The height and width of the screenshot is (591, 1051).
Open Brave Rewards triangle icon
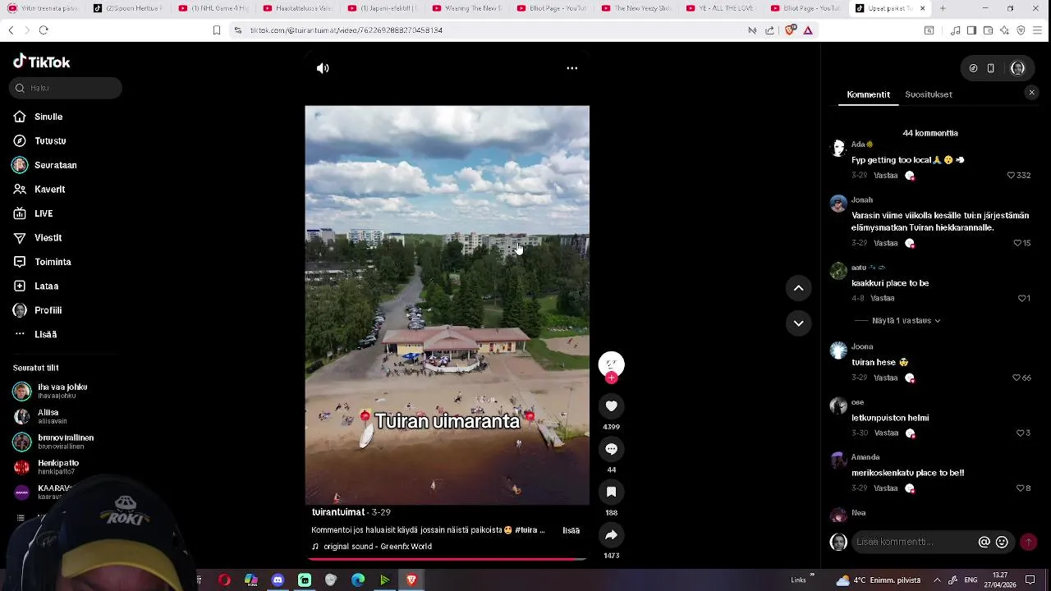[x=808, y=30]
